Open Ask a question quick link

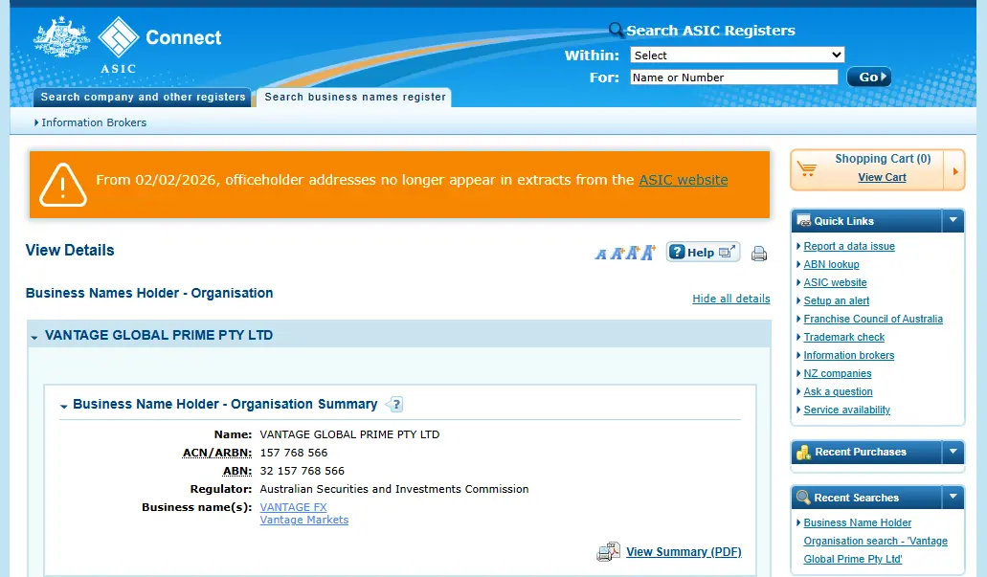[x=838, y=392]
